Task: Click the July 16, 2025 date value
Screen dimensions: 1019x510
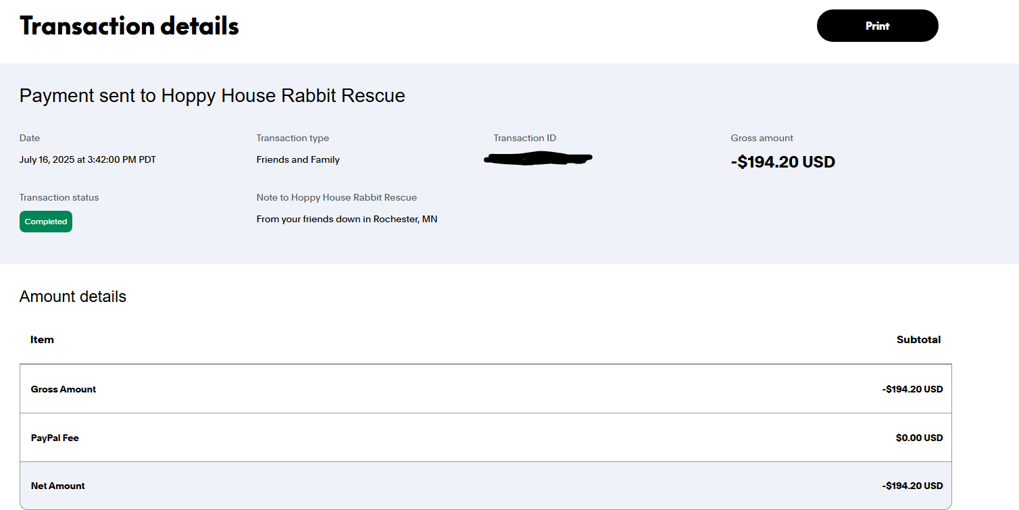Action: pyautogui.click(x=88, y=160)
